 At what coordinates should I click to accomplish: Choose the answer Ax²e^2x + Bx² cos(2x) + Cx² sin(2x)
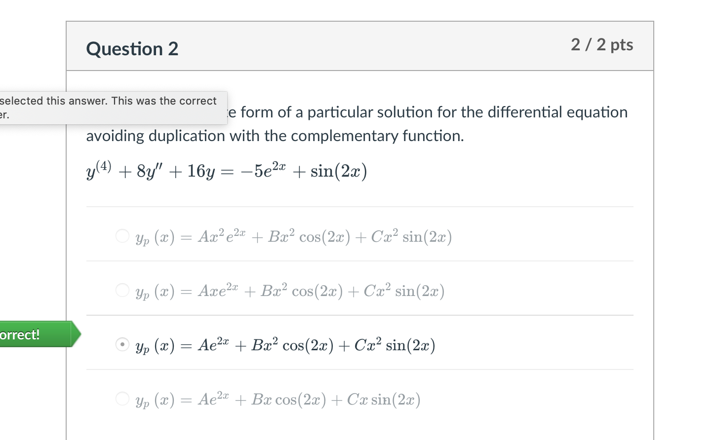[122, 236]
